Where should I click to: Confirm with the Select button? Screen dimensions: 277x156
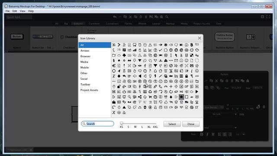coord(172,124)
